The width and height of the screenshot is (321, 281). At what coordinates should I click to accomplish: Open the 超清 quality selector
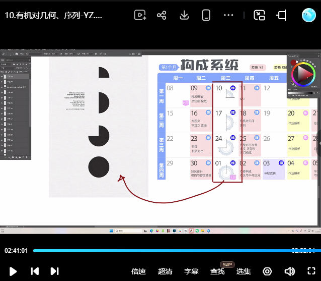pyautogui.click(x=165, y=271)
